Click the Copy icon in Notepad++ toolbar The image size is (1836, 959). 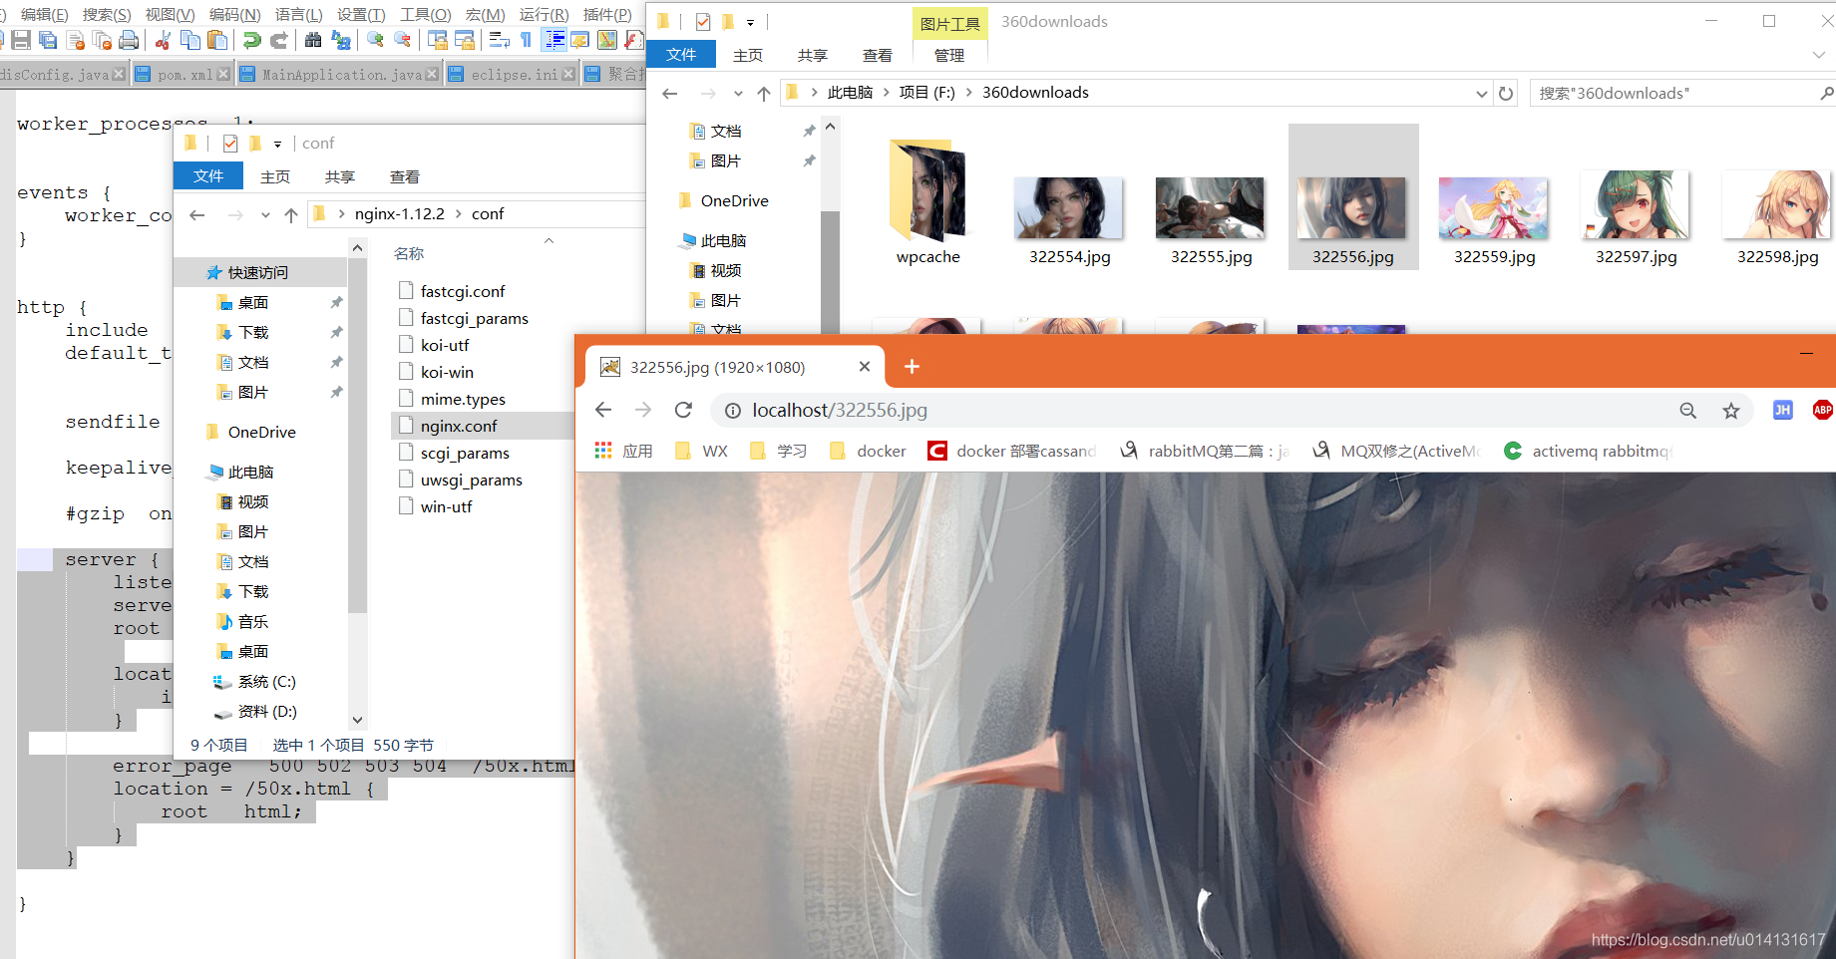(190, 40)
